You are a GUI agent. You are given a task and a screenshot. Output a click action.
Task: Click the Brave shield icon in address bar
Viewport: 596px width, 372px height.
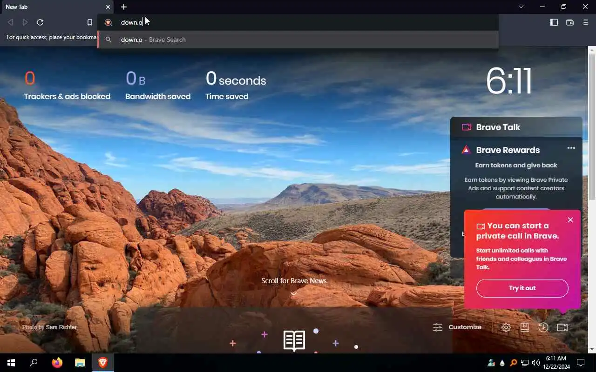pos(108,22)
